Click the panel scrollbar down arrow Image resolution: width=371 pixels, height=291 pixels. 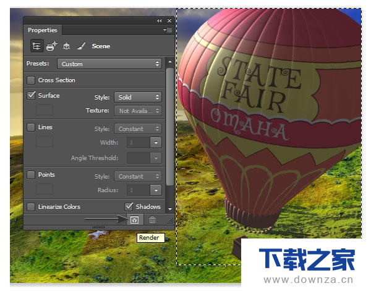point(170,209)
